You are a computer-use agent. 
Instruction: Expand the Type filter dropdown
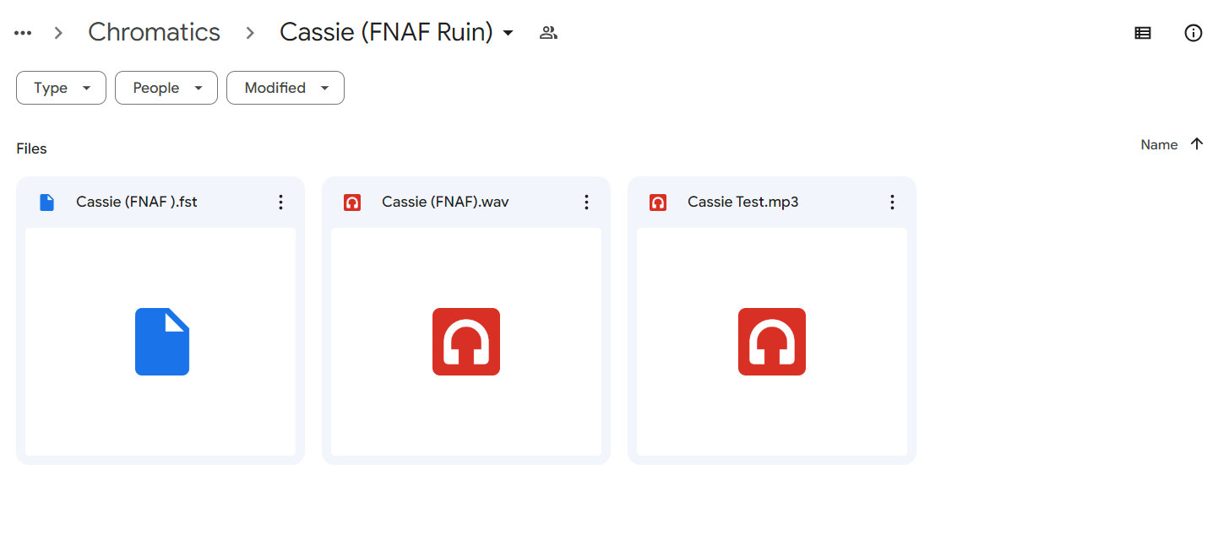click(61, 88)
